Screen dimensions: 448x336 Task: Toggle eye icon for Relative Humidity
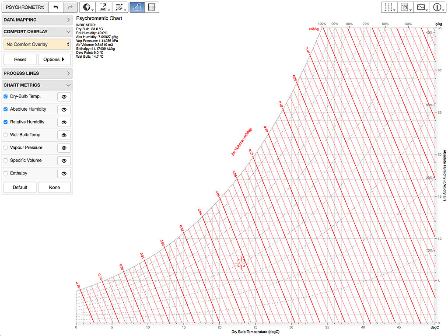pyautogui.click(x=64, y=122)
